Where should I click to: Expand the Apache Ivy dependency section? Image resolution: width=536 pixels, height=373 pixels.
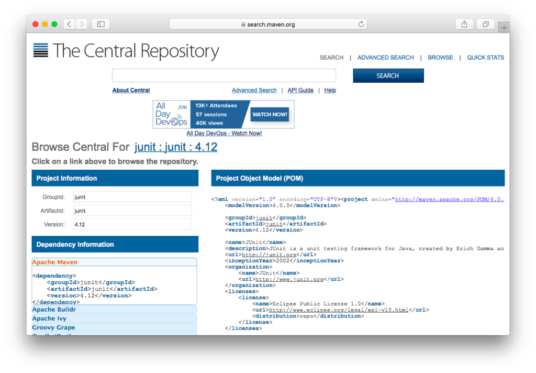(115, 318)
